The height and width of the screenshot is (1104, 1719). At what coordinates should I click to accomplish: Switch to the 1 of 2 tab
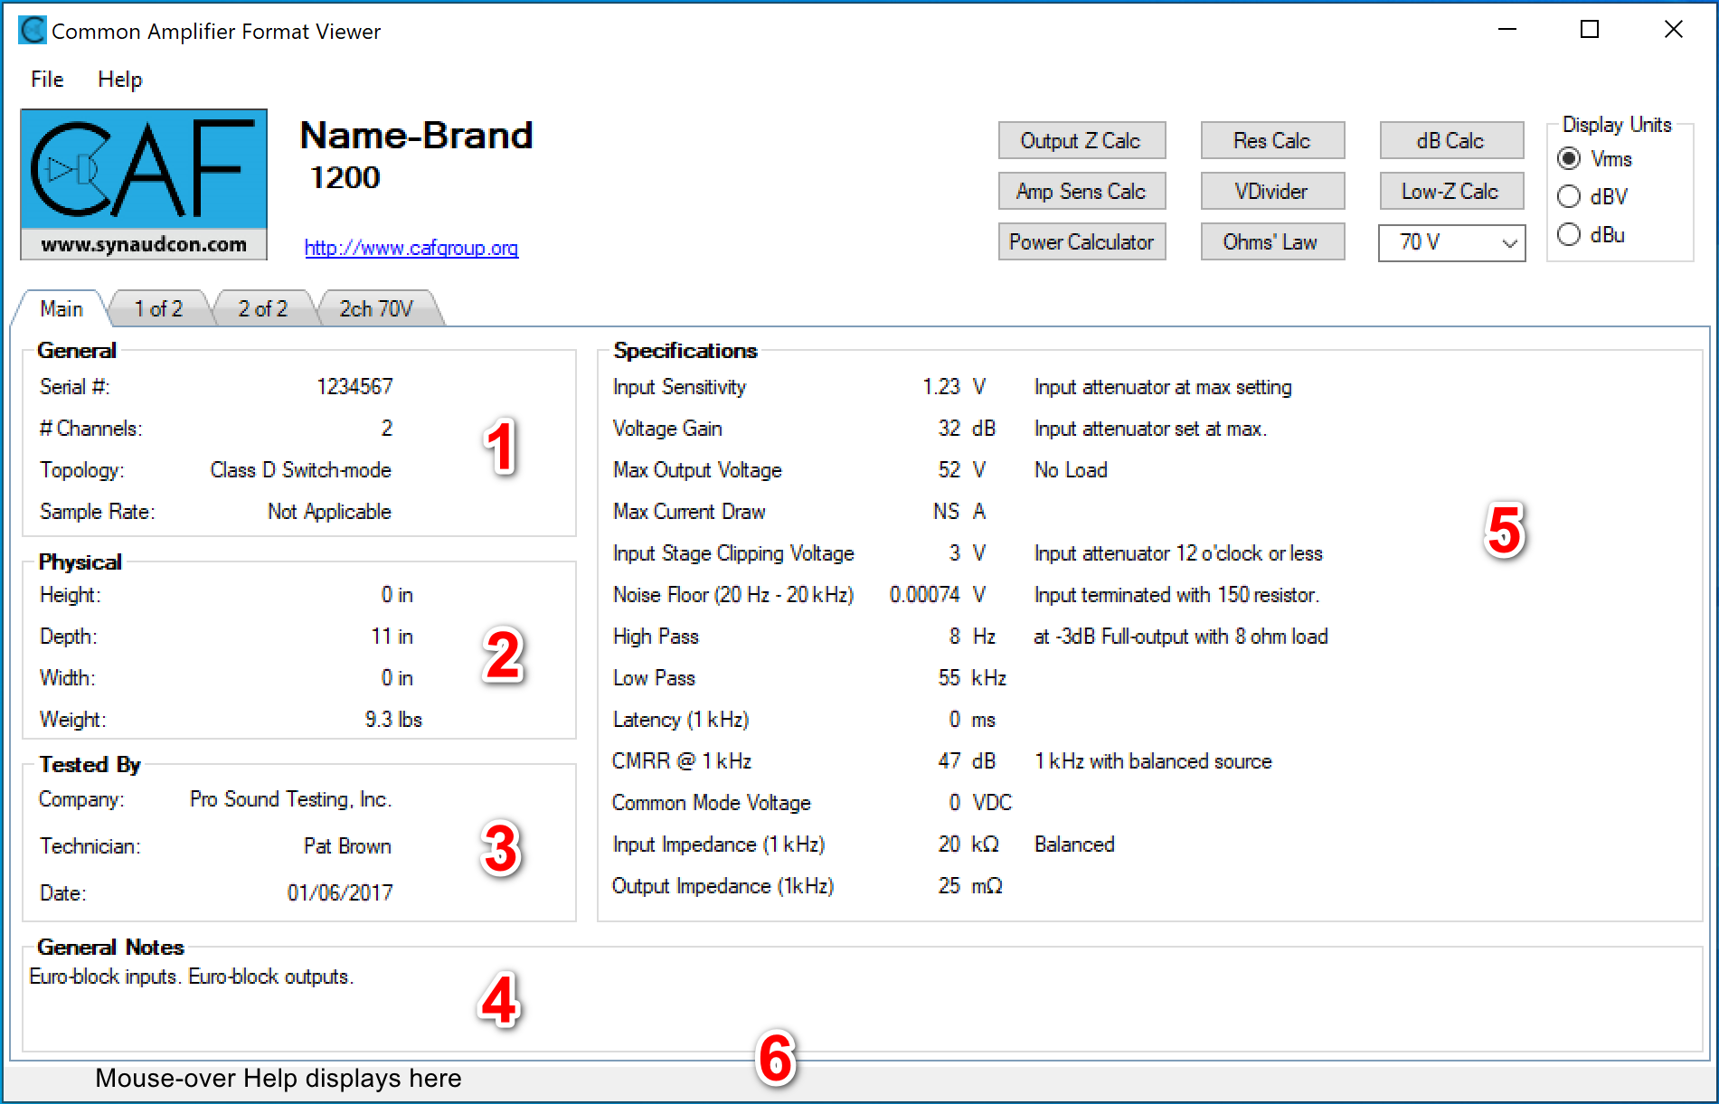pyautogui.click(x=158, y=309)
